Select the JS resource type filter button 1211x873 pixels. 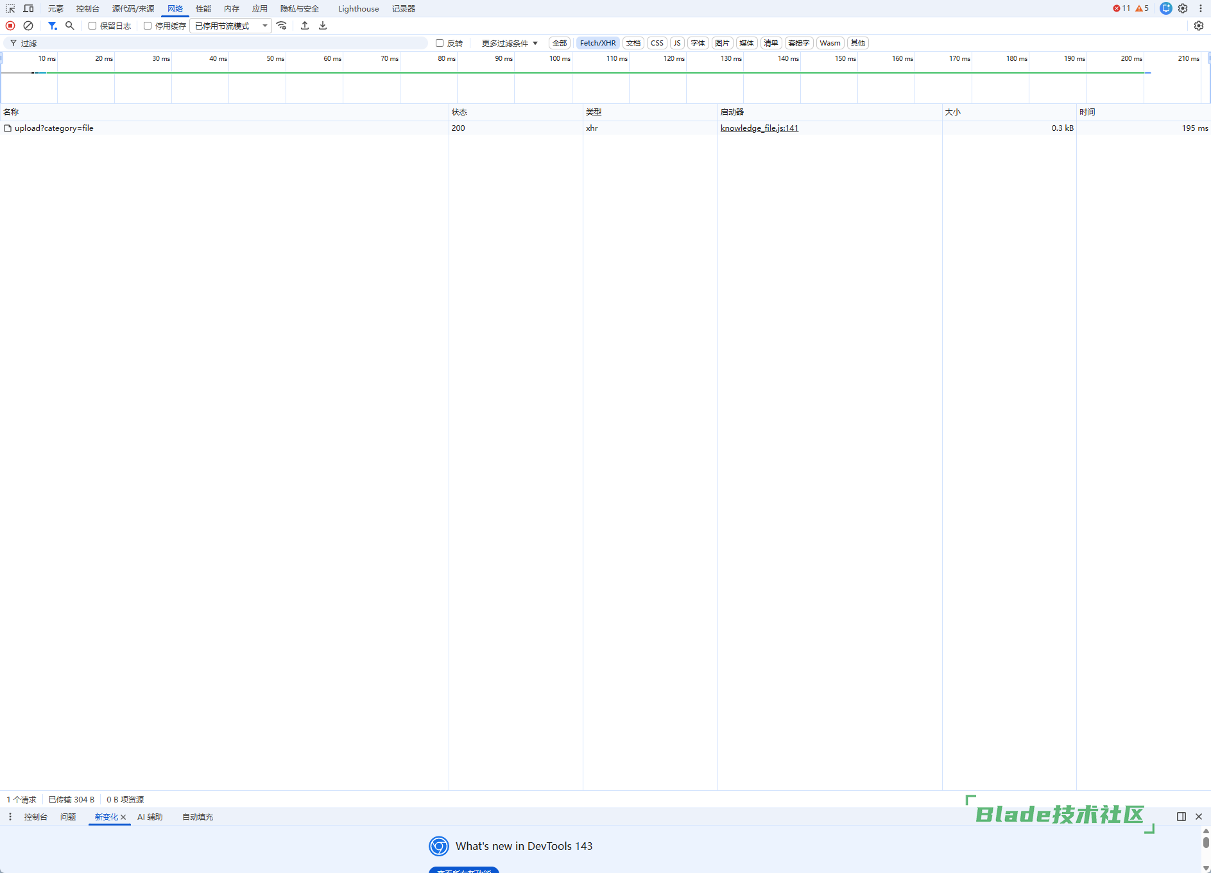point(677,43)
